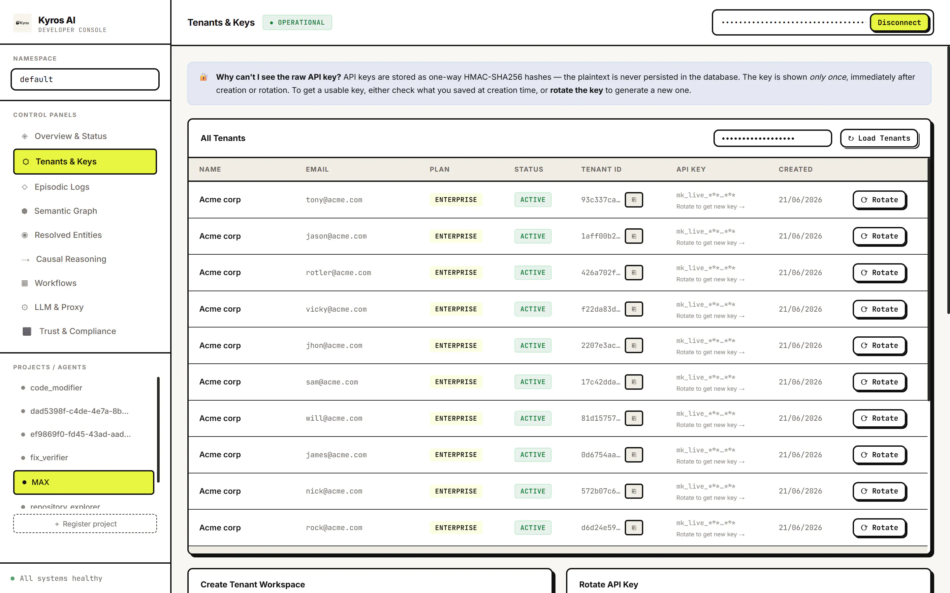The width and height of the screenshot is (950, 593).
Task: Rotate key for nick@acme.com
Action: (879, 491)
